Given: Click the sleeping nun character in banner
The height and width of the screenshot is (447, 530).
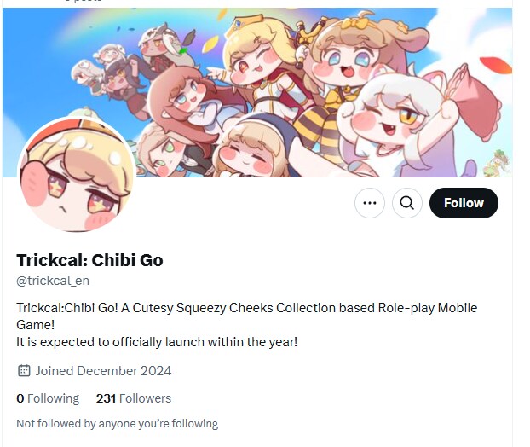Looking at the screenshot, I should [x=251, y=149].
